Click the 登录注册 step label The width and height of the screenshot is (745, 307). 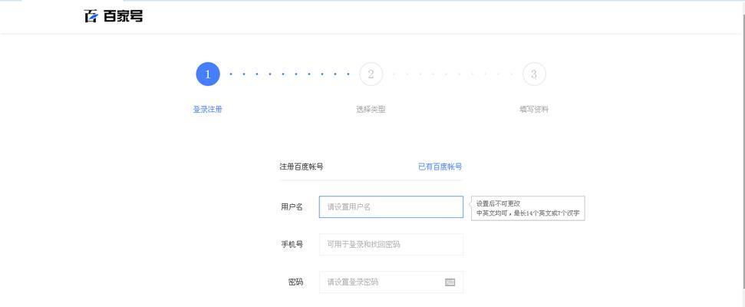coord(208,109)
